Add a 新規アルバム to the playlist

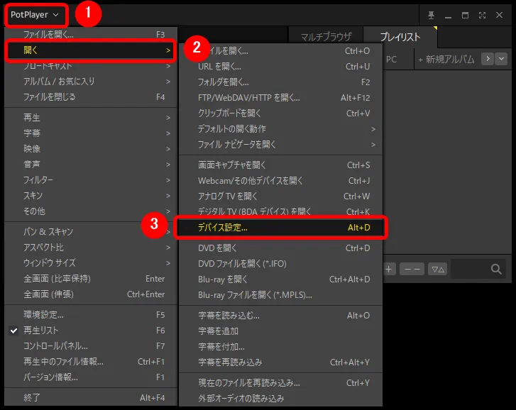pos(446,59)
